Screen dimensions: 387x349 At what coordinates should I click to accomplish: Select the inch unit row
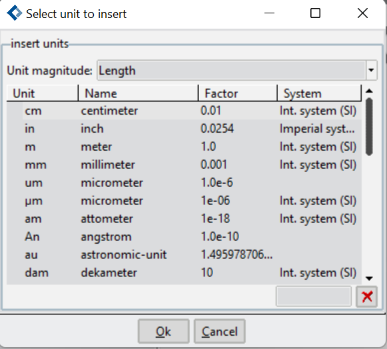click(x=184, y=129)
